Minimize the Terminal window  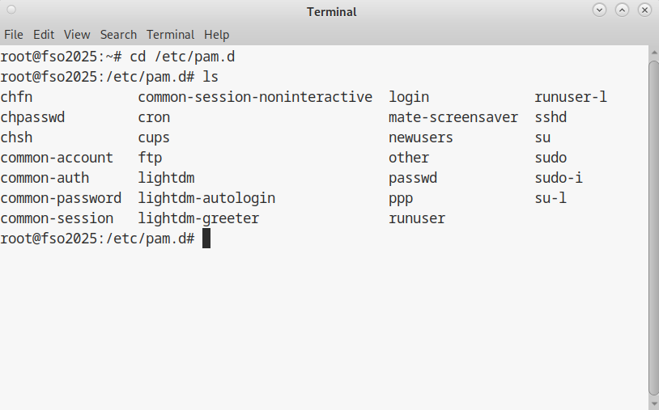tap(600, 11)
